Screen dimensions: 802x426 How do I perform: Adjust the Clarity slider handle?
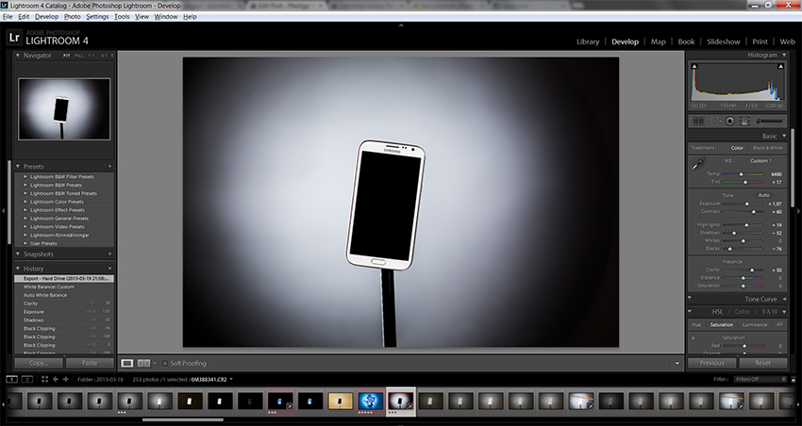[x=751, y=270]
